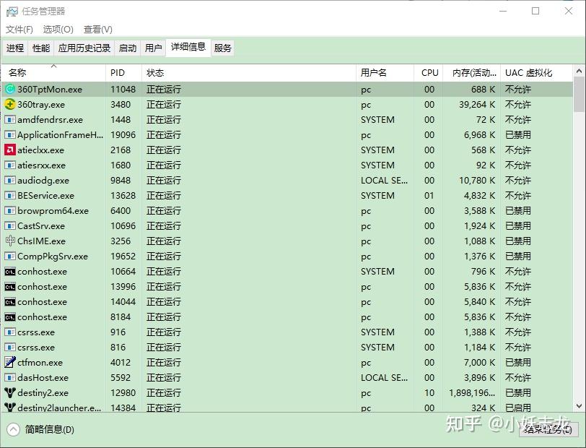Click the BEService.exe process icon
This screenshot has width=586, height=448.
click(x=10, y=195)
